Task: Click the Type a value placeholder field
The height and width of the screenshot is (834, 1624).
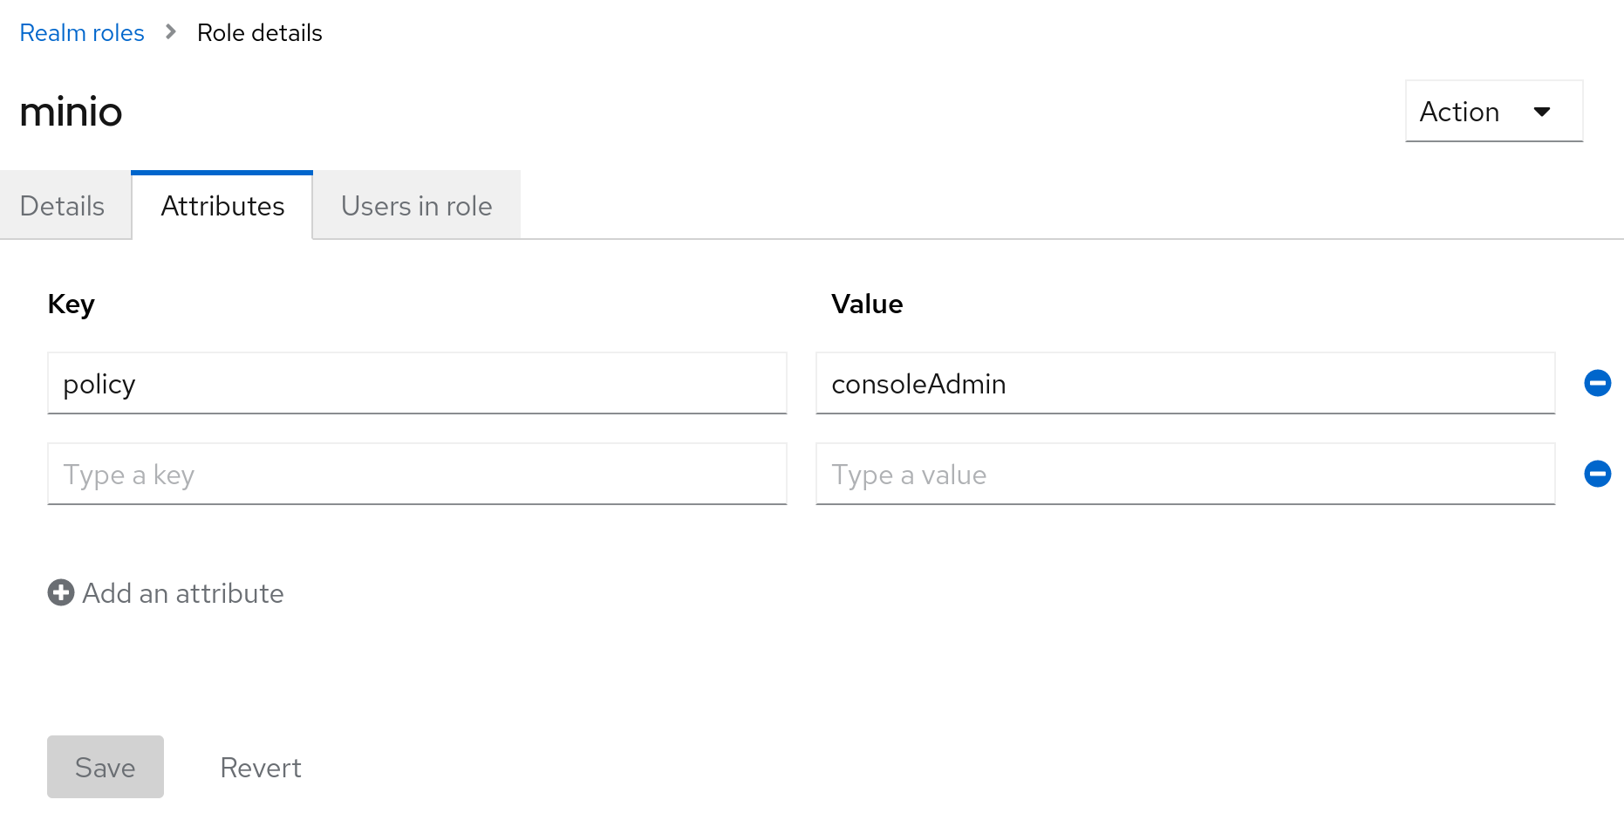Action: coord(1184,474)
